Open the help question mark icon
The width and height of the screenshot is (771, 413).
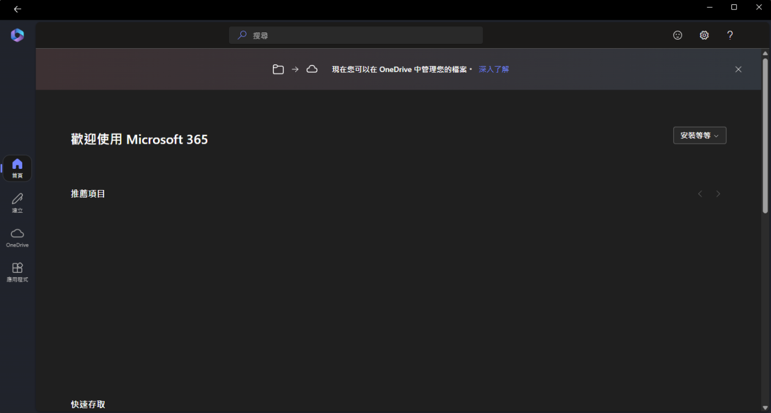[730, 35]
